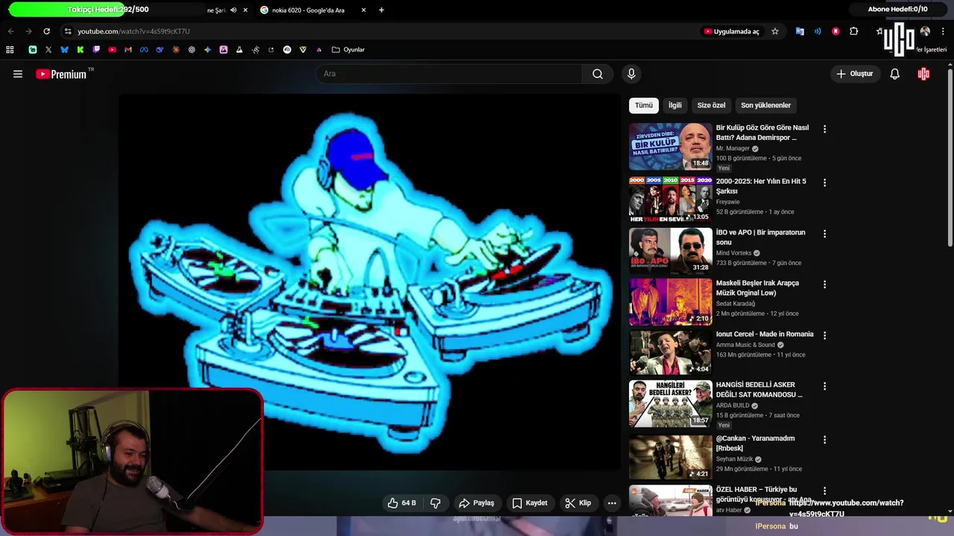Click the Oluştur create button

coord(855,74)
